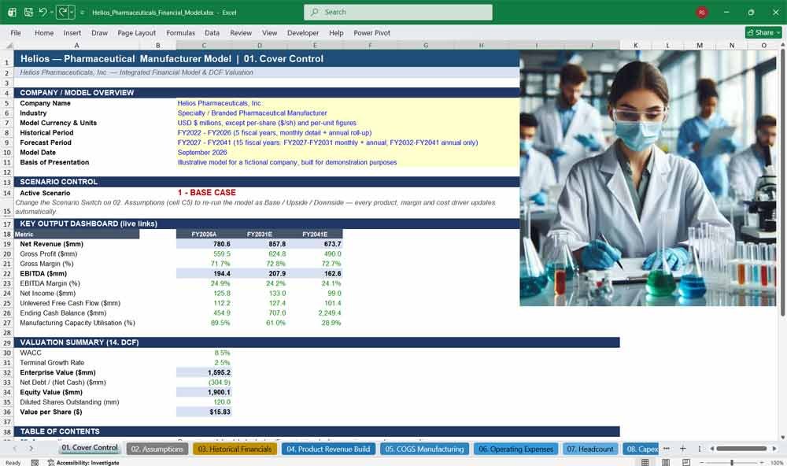787x466 pixels.
Task: Open the 06. Operating Expenses sheet
Action: pyautogui.click(x=516, y=449)
